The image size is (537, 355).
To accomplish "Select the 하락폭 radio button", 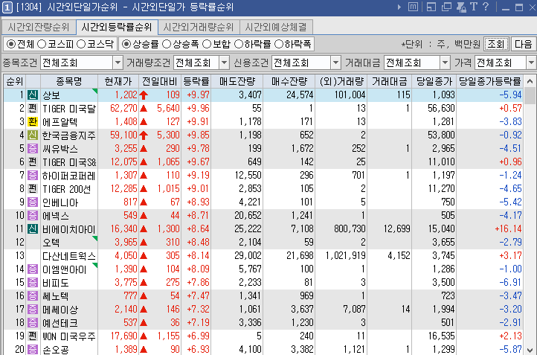I will coord(279,44).
